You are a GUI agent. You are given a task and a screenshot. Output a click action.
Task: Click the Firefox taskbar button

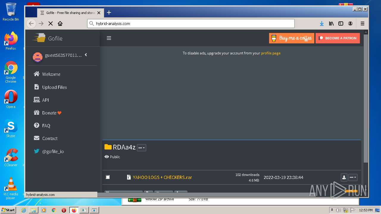[x=74, y=210]
